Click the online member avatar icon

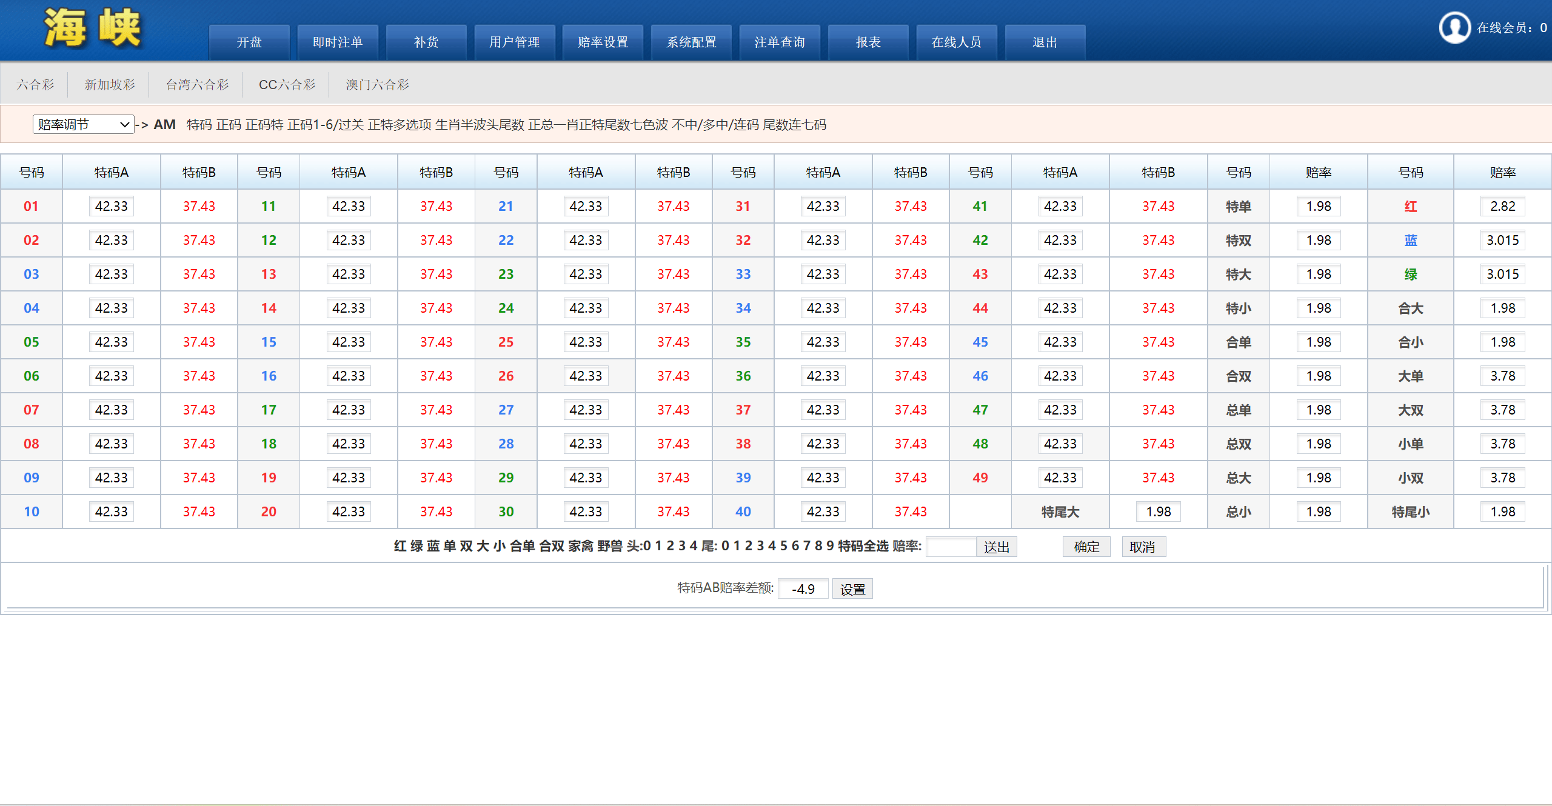(1454, 27)
